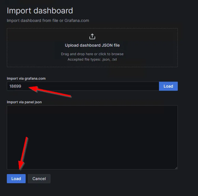Grab the text area resize handle
This screenshot has width=198, height=196.
(x=176, y=168)
